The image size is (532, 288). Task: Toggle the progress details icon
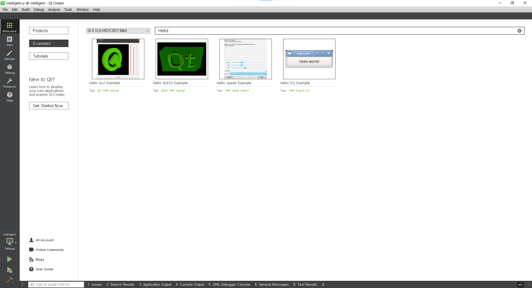[x=520, y=284]
